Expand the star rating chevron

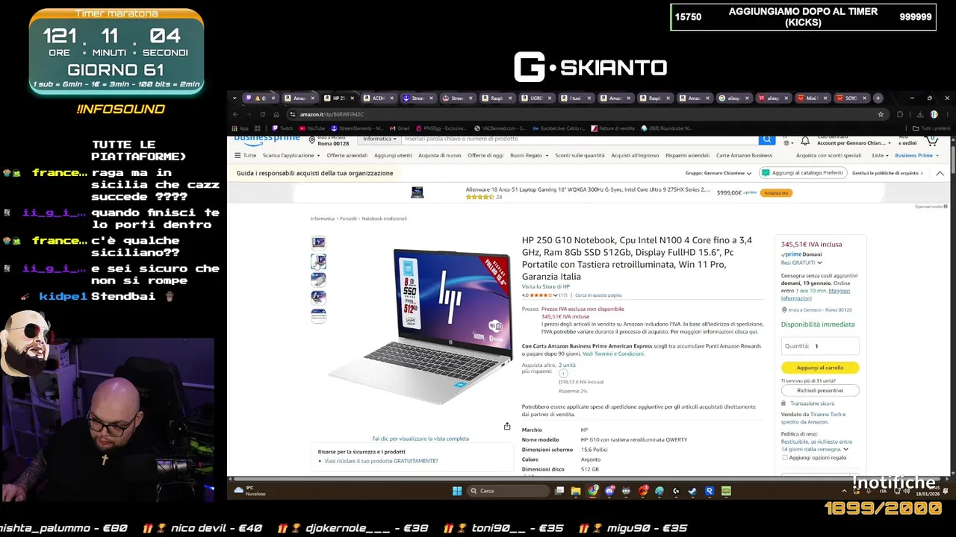click(x=555, y=295)
